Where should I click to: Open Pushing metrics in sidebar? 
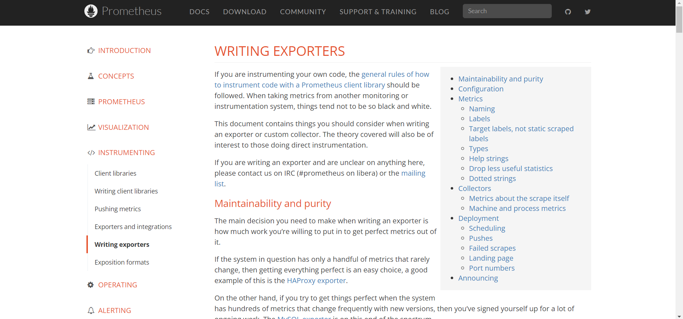(x=118, y=209)
